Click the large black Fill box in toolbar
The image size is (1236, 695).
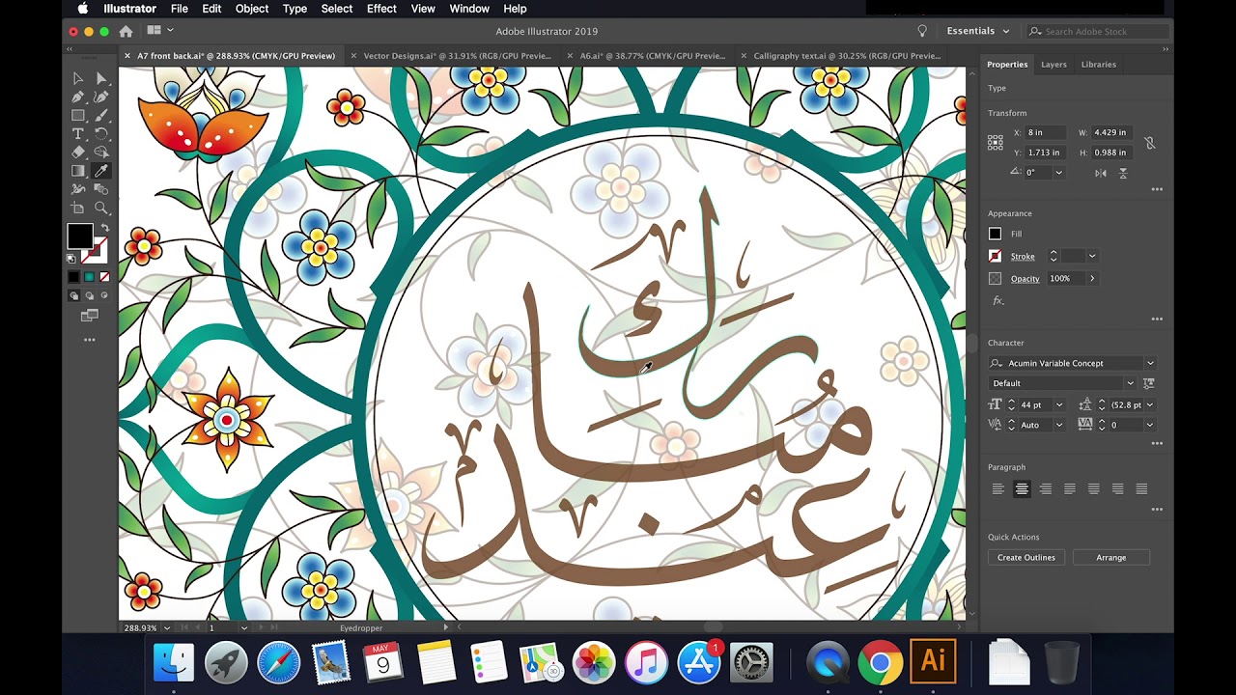point(80,236)
